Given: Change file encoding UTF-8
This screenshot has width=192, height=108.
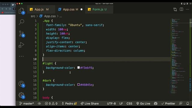Looking at the screenshot, I should (111, 103).
